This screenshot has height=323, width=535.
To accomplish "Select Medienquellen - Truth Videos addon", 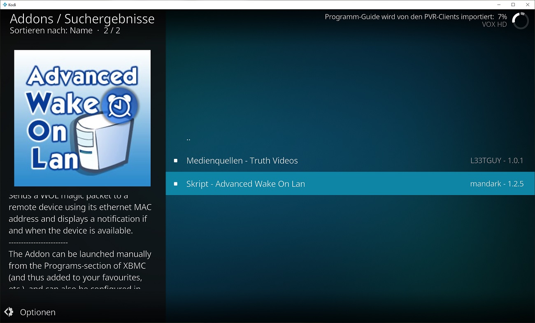I will coord(351,160).
